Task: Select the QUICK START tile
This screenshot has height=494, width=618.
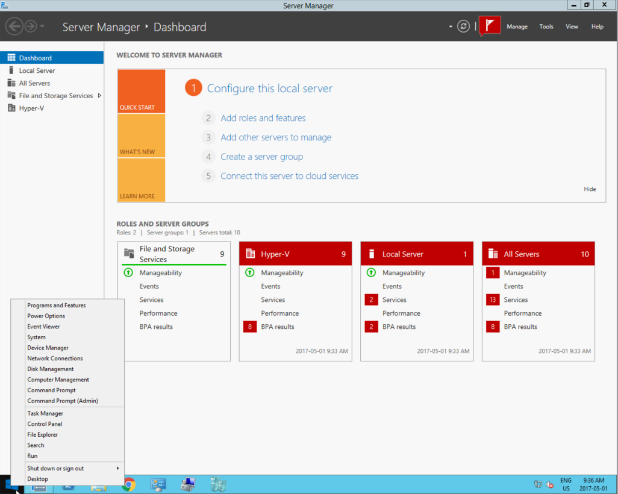Action: point(142,92)
